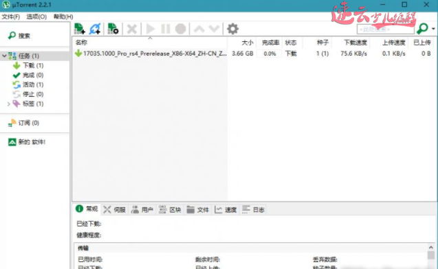Screen dimensions: 438x269
Task: Click the Remove torrent X icon
Action: click(x=132, y=29)
